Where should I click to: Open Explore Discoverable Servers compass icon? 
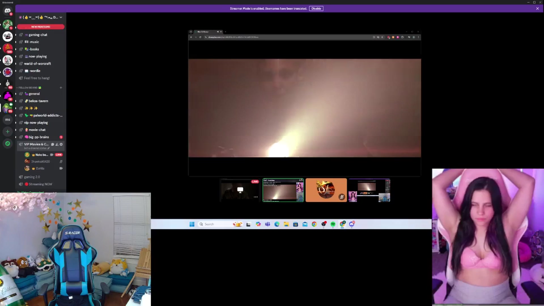point(8,144)
